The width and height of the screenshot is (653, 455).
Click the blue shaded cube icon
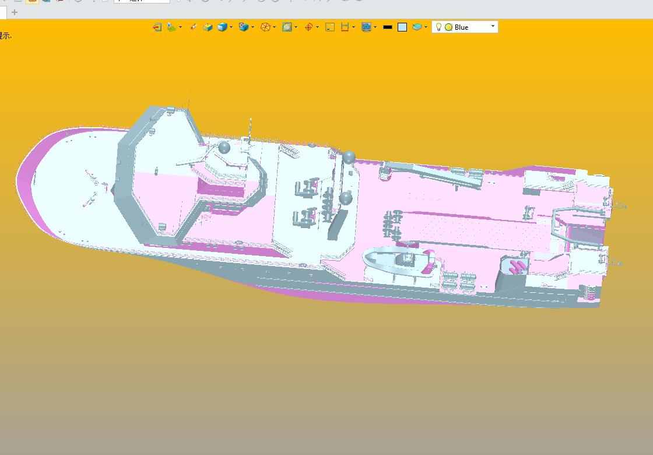tap(222, 27)
